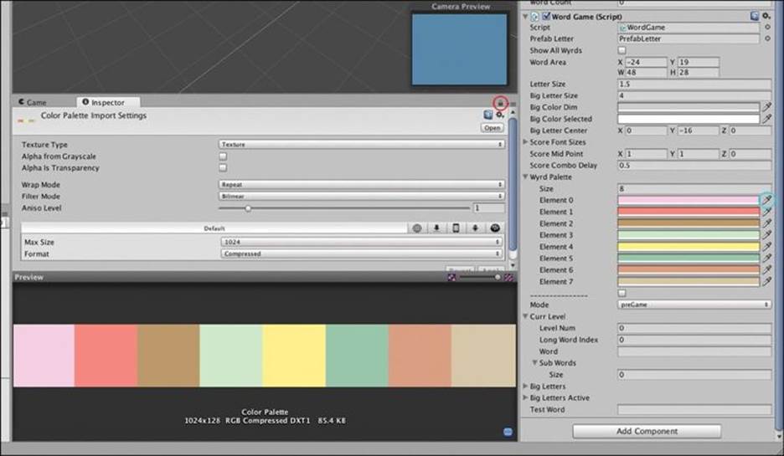This screenshot has height=456, width=784.
Task: Click the Big Color Dim eyedropper icon
Action: (x=766, y=107)
